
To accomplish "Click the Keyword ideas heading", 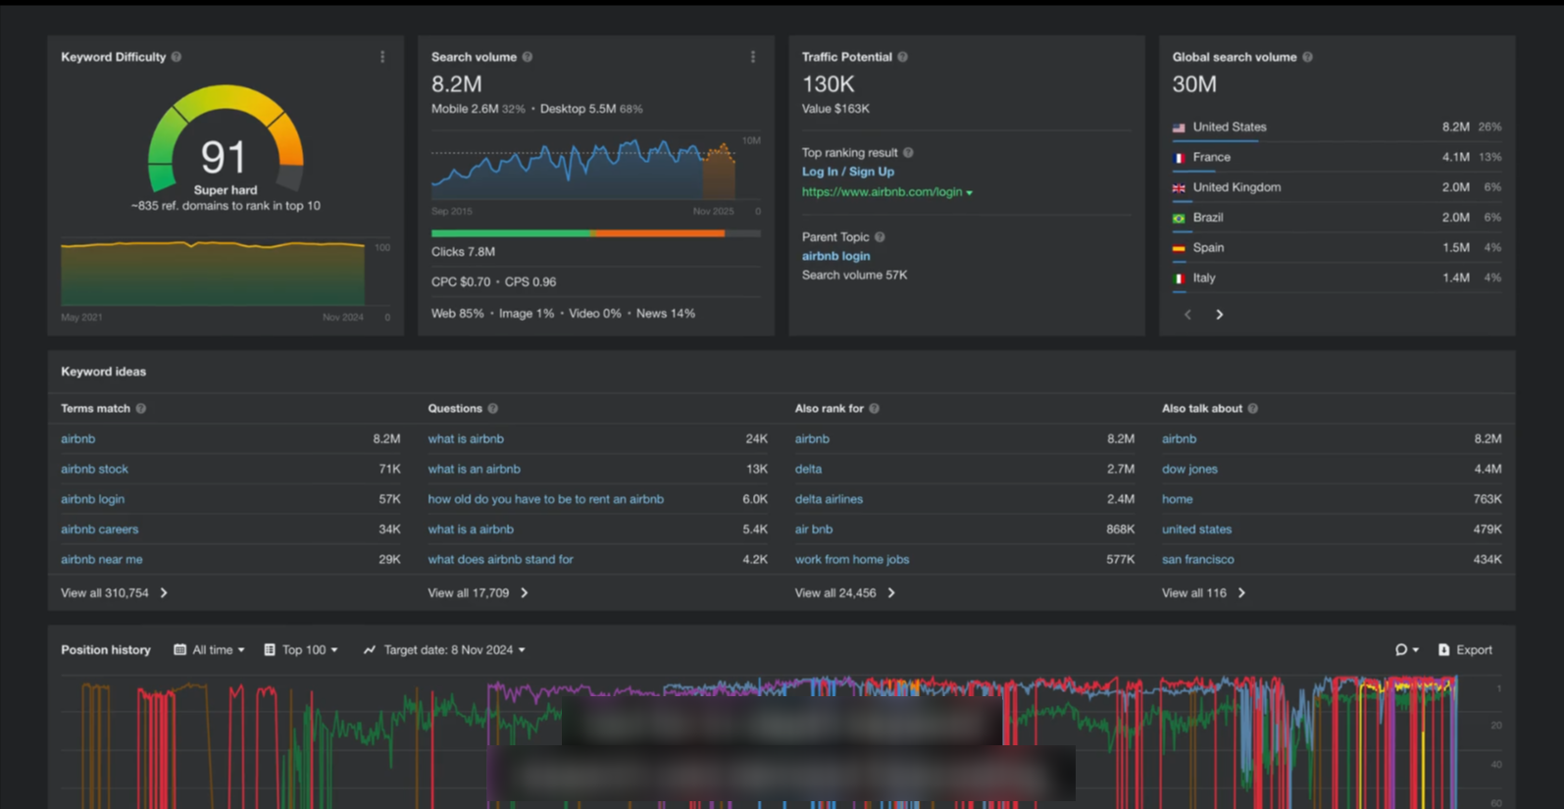I will (103, 372).
